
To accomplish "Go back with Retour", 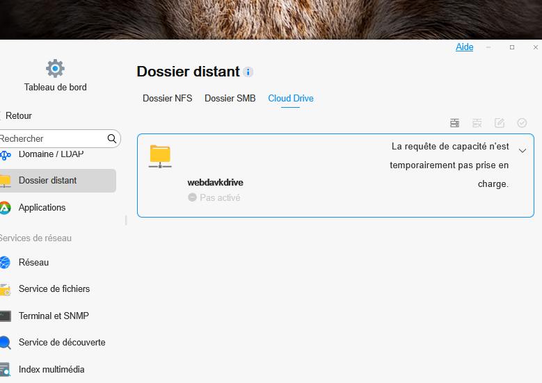I will [x=19, y=115].
